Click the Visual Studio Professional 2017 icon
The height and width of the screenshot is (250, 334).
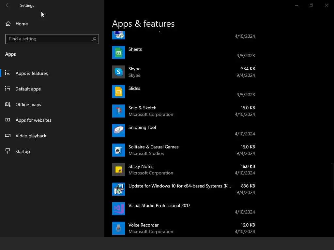tap(119, 209)
